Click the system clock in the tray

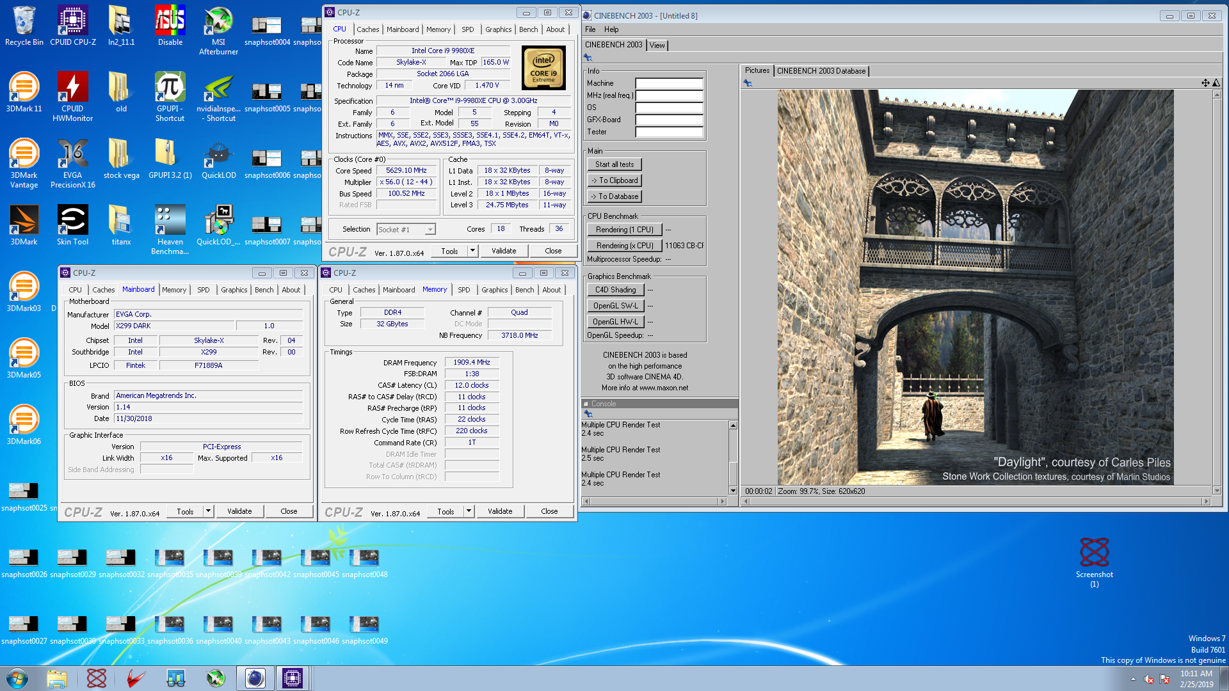1196,679
